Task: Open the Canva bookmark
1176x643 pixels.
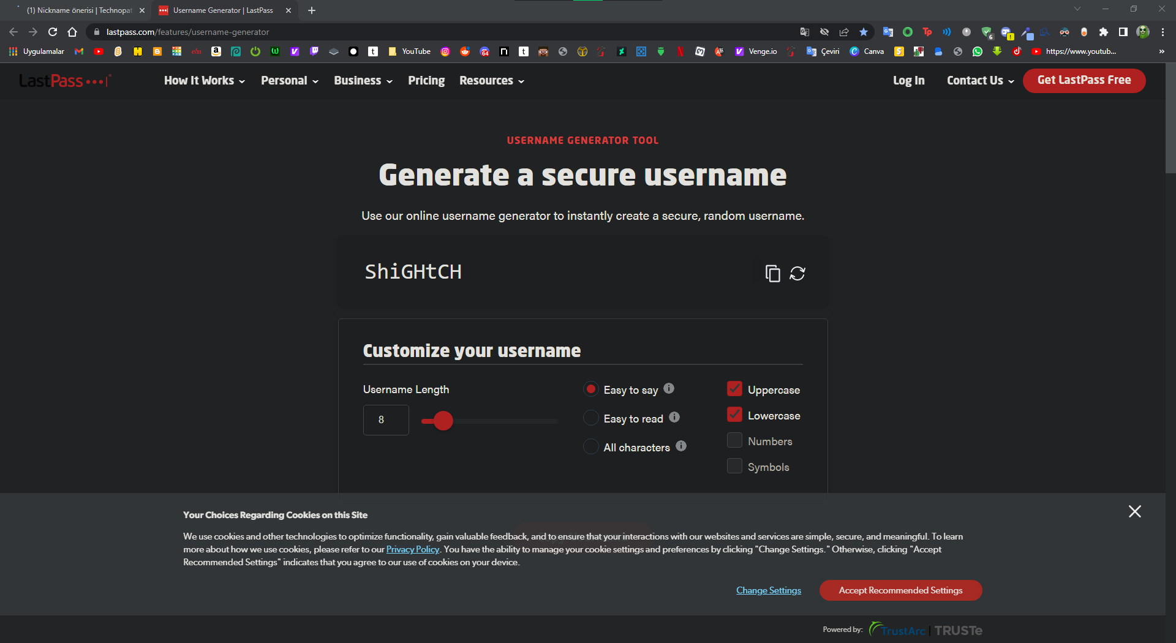Action: click(867, 51)
